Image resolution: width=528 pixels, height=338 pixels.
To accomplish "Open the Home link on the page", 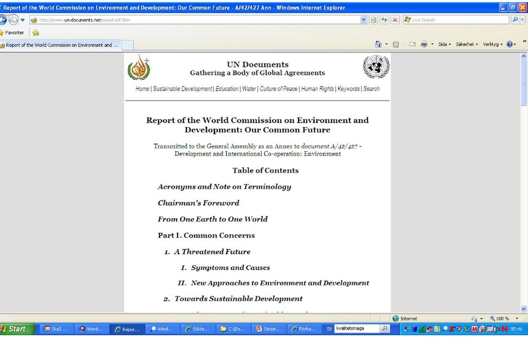I will coord(142,89).
